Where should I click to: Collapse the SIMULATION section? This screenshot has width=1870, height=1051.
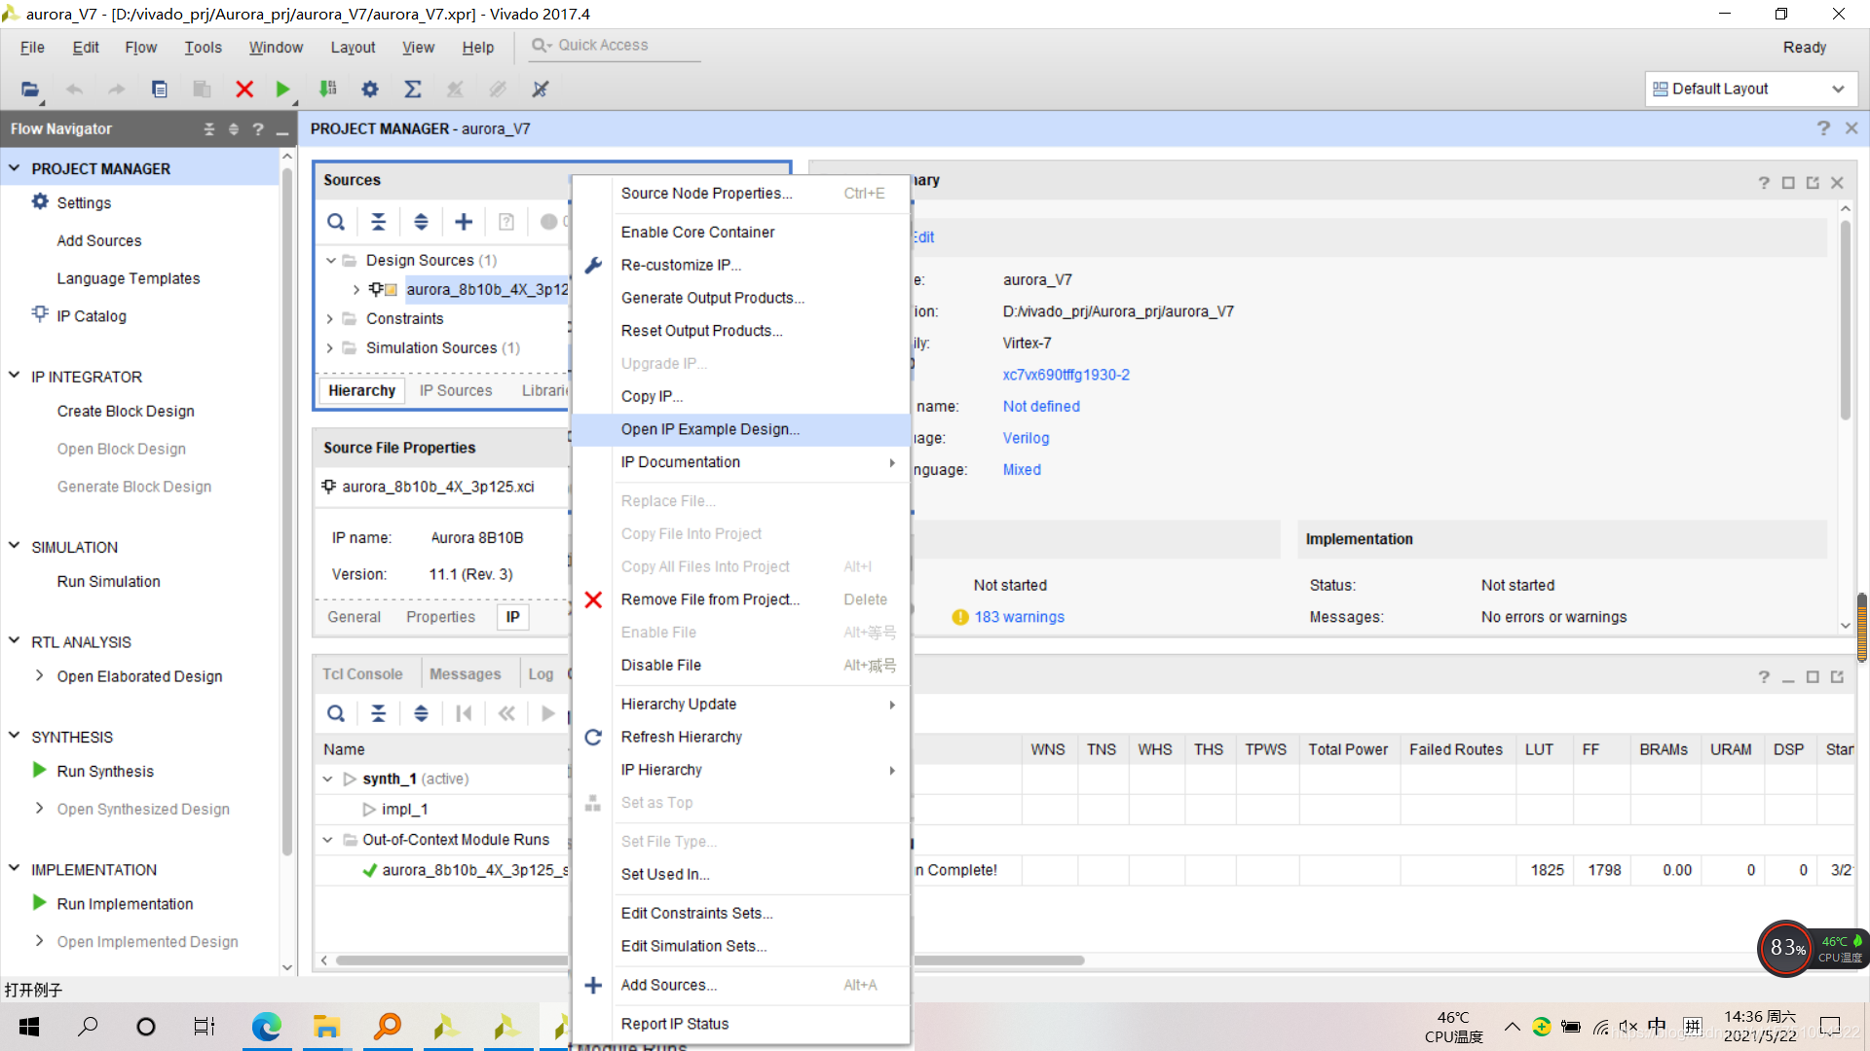tap(15, 546)
